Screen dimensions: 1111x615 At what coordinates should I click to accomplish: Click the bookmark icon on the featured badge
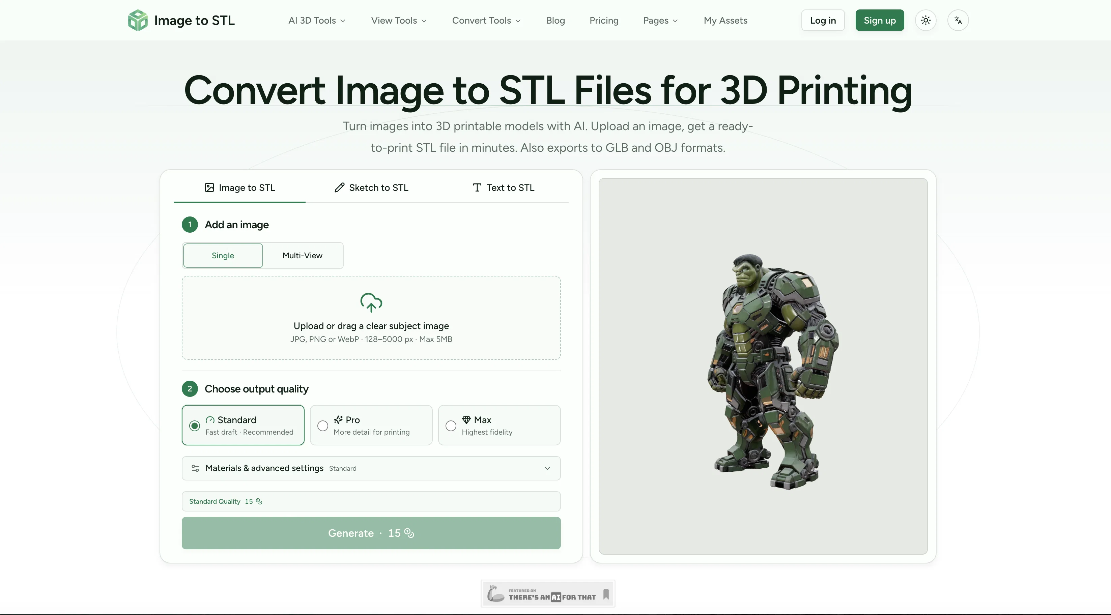[x=606, y=594]
